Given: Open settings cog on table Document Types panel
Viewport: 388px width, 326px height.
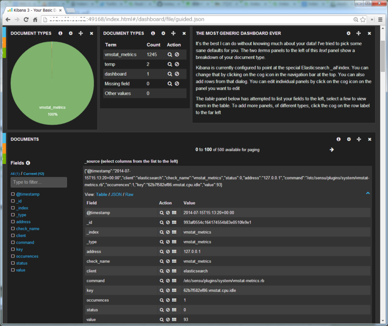Looking at the screenshot, I should 163,33.
